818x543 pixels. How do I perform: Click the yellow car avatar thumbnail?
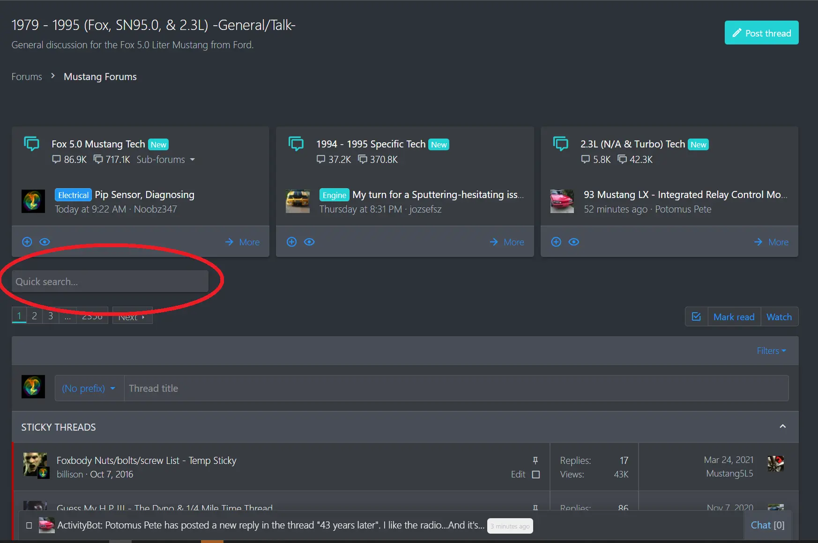point(297,201)
